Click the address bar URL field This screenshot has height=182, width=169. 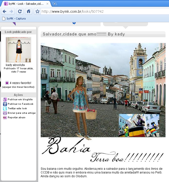coord(100,11)
